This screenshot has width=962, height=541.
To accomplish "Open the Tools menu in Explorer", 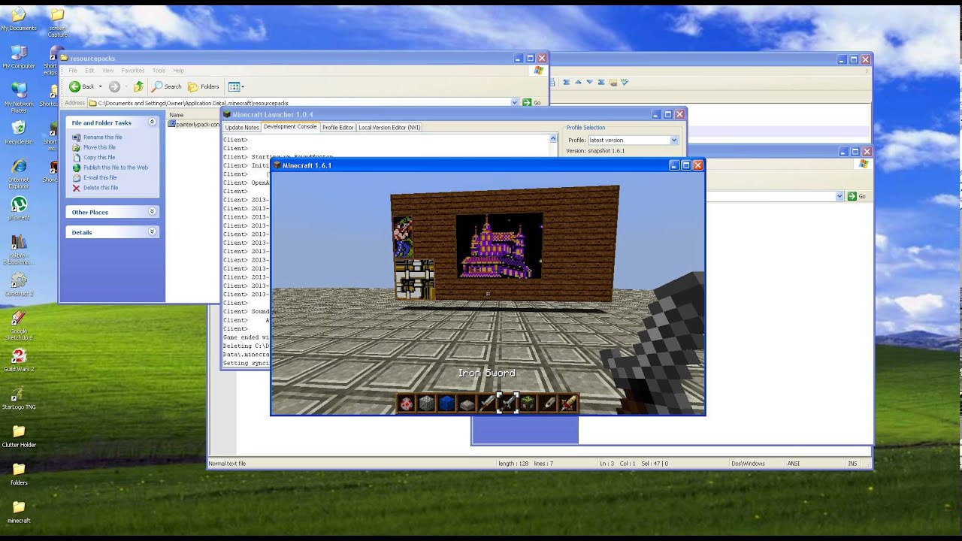I will coord(159,71).
